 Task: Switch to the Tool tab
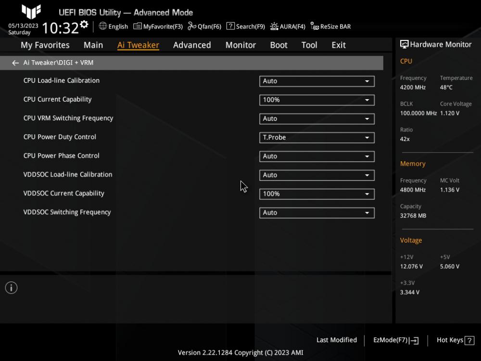(309, 45)
